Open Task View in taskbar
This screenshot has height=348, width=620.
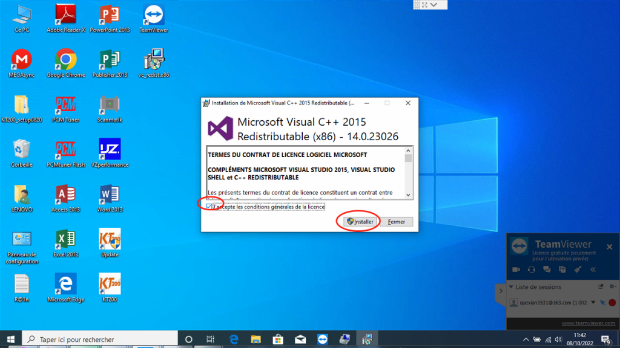click(210, 340)
